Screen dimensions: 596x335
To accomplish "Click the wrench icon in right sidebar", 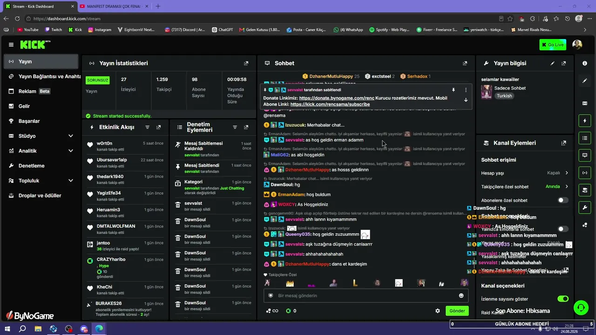I will click(585, 208).
